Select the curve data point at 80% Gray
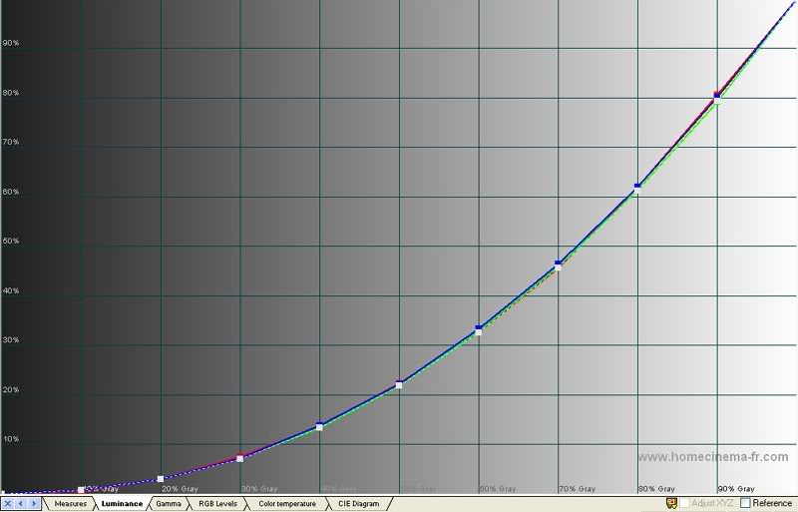This screenshot has width=798, height=512. pos(637,187)
